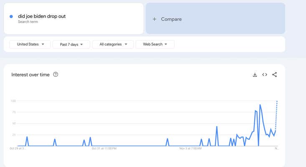The height and width of the screenshot is (167, 306).
Task: Click the tallest solid peak on the chart
Action: (260, 105)
